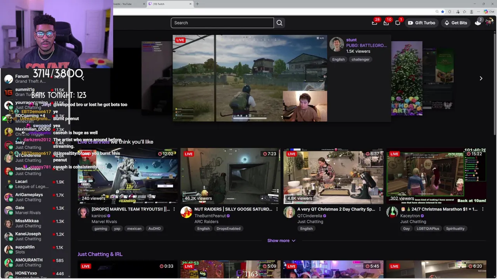The image size is (497, 279).
Task: Click the English tag under stunt
Action: [338, 59]
